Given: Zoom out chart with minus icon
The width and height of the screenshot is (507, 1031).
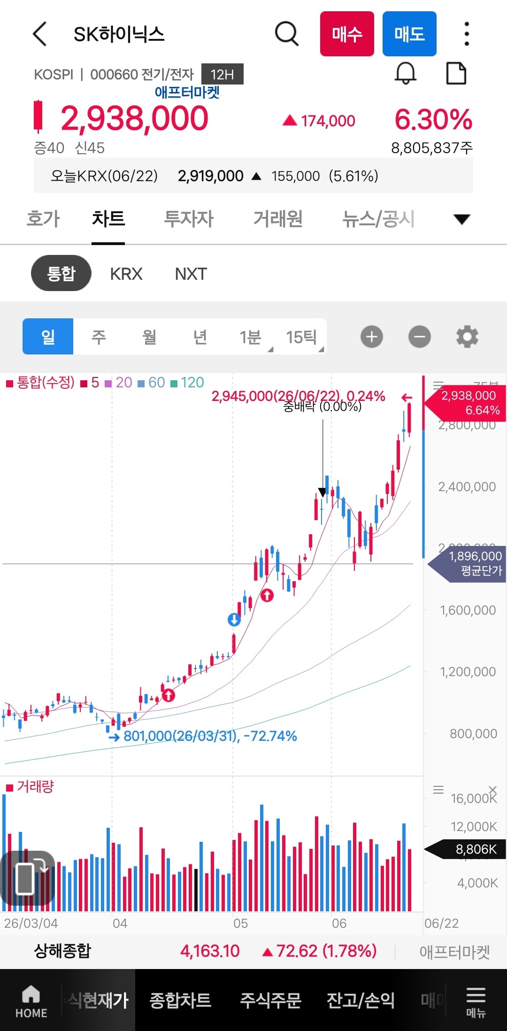Looking at the screenshot, I should [420, 337].
